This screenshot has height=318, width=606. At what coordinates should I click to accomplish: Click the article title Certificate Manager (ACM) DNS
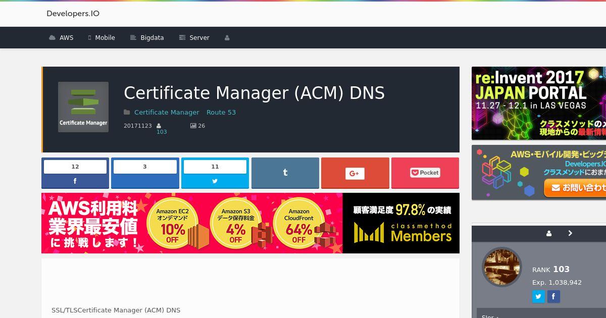point(254,93)
